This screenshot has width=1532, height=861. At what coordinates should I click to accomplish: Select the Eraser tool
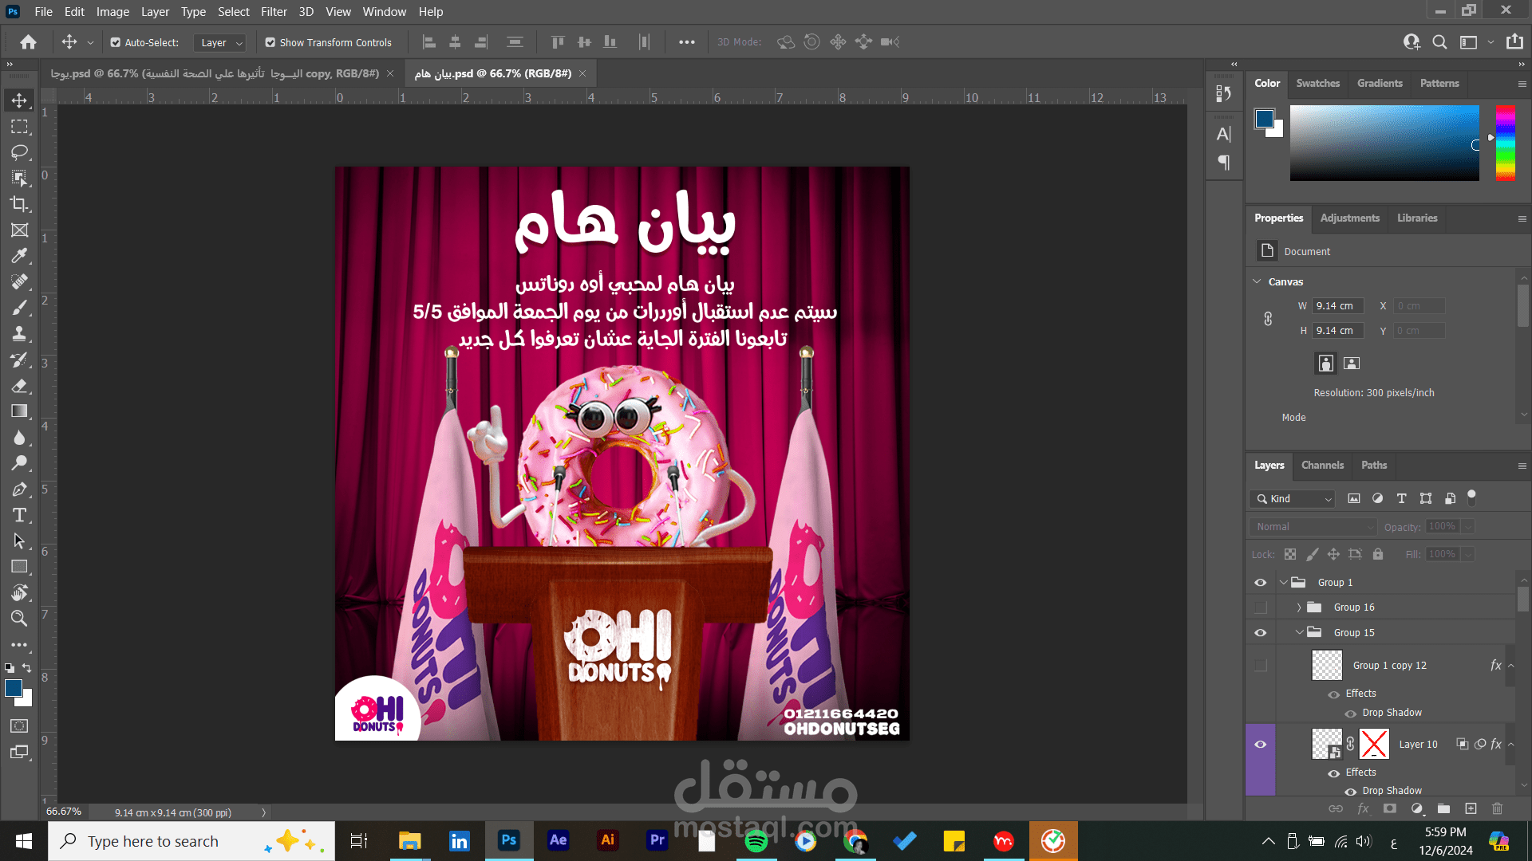(x=19, y=386)
